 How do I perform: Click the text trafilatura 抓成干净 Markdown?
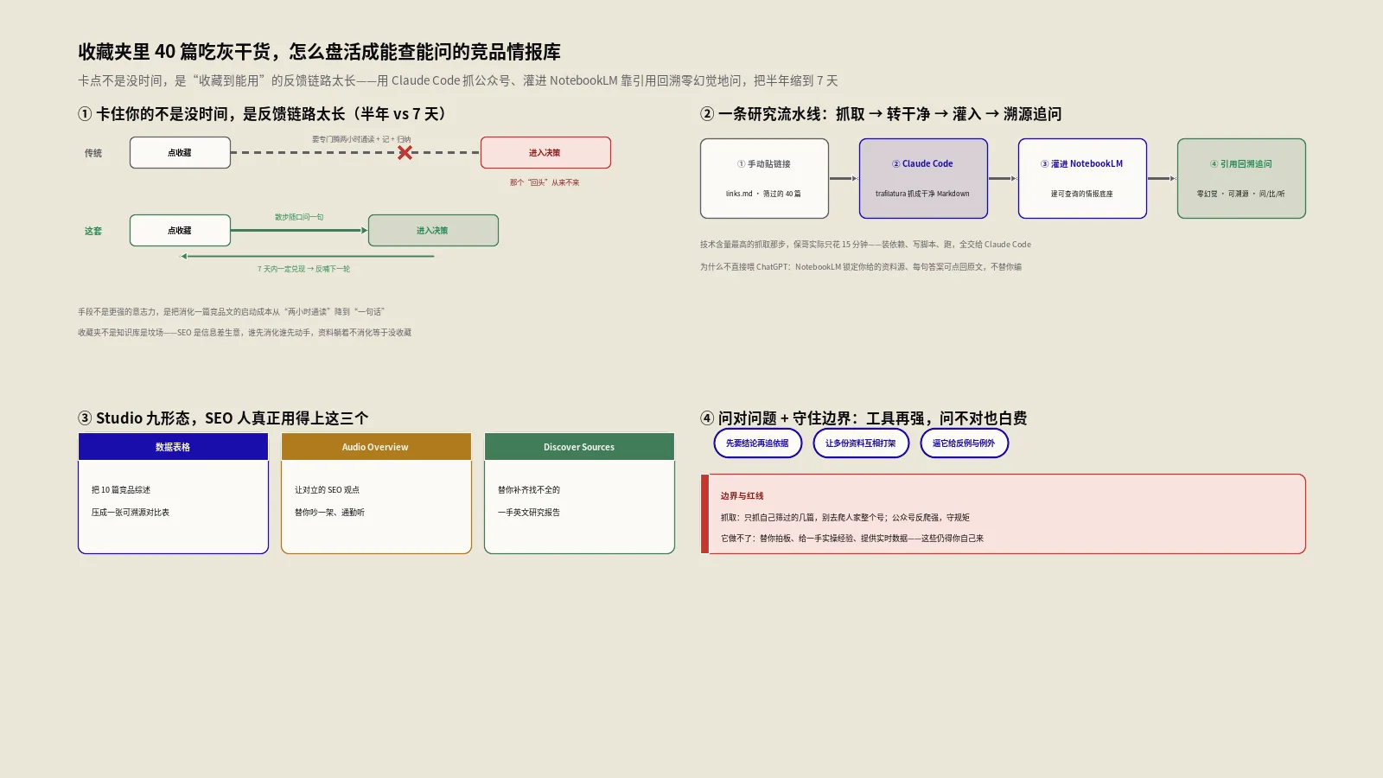(x=922, y=194)
